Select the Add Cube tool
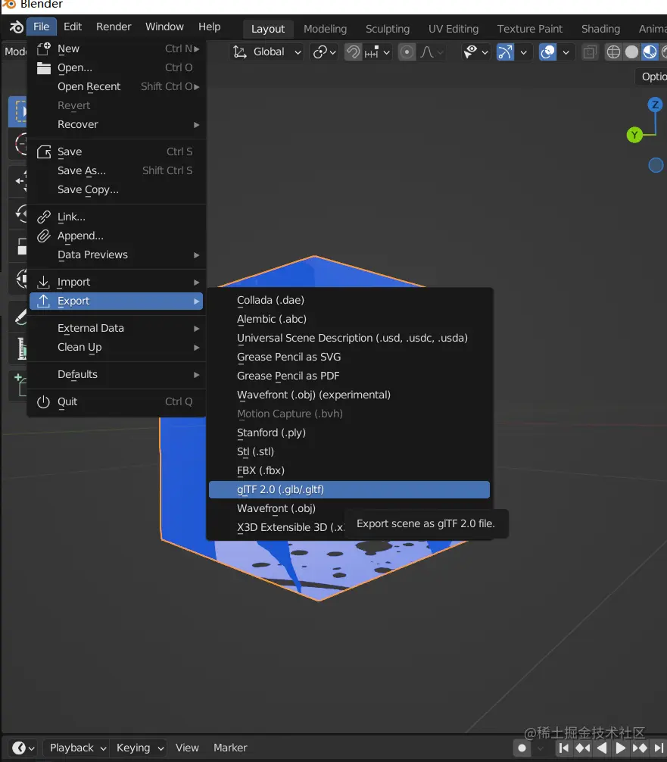This screenshot has height=762, width=667. [17, 385]
